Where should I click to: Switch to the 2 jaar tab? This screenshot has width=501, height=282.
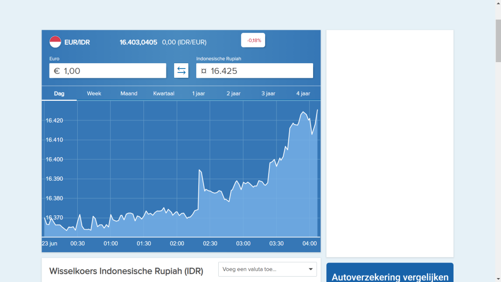click(233, 94)
